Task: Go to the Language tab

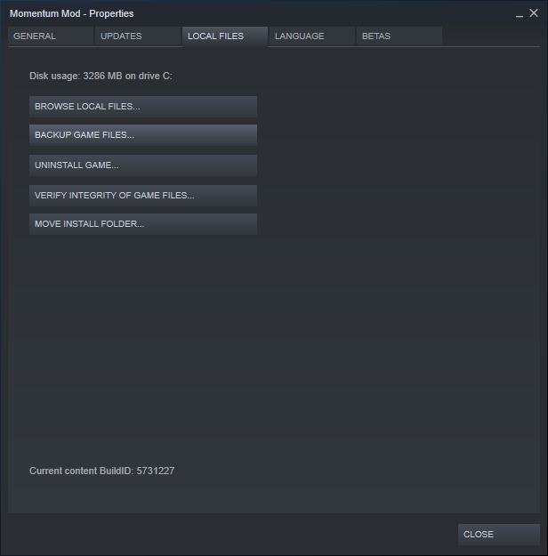Action: (x=312, y=36)
